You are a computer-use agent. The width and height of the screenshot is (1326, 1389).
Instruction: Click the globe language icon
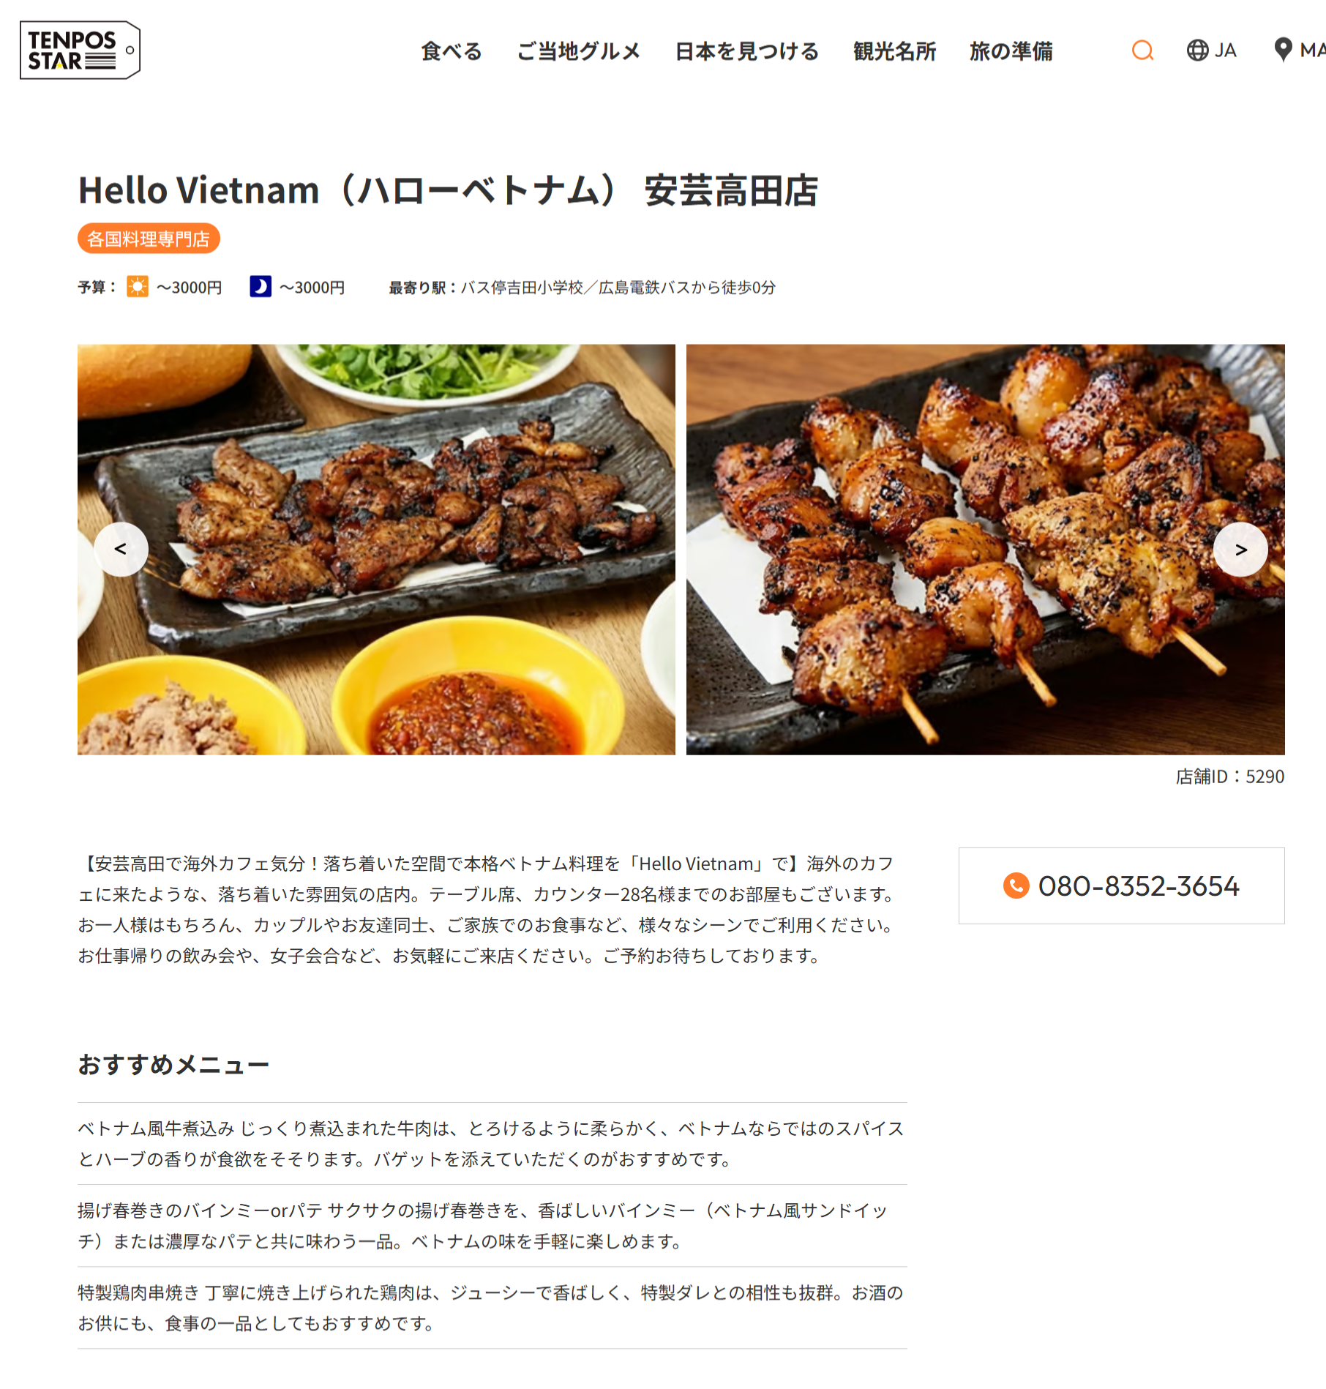[1197, 50]
